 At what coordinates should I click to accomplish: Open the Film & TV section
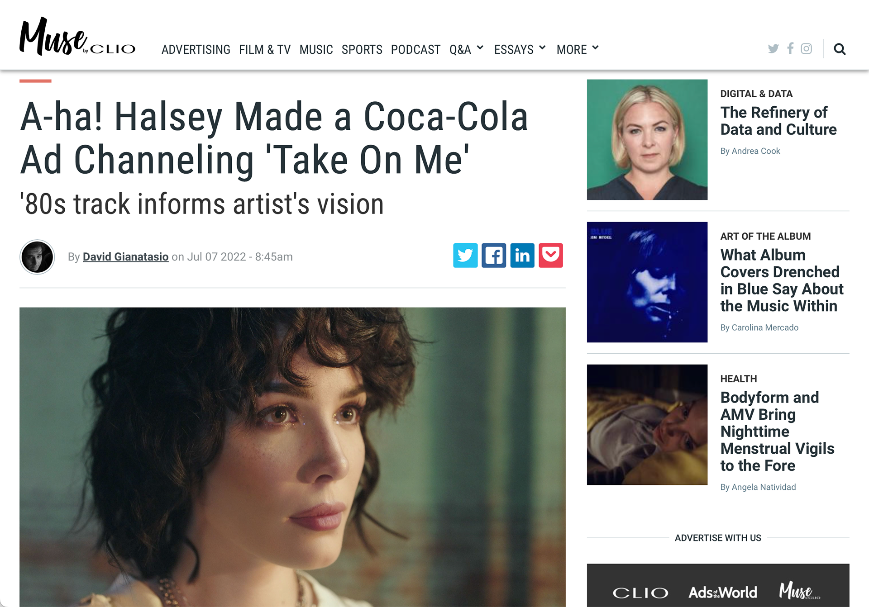(265, 49)
